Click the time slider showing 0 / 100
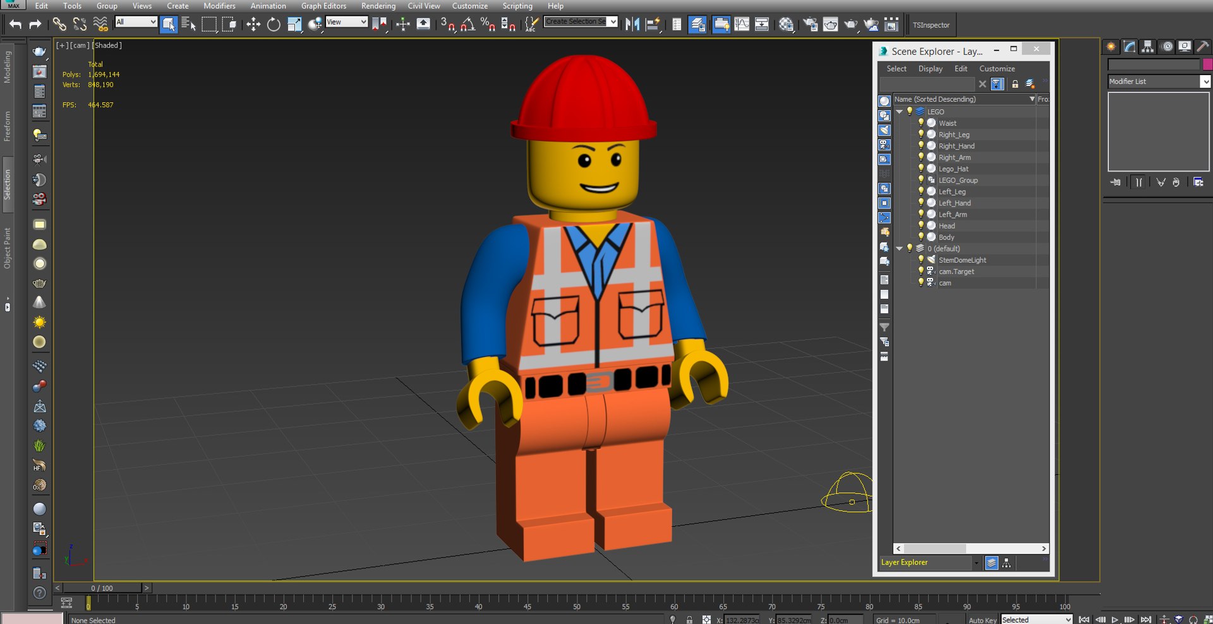 102,588
